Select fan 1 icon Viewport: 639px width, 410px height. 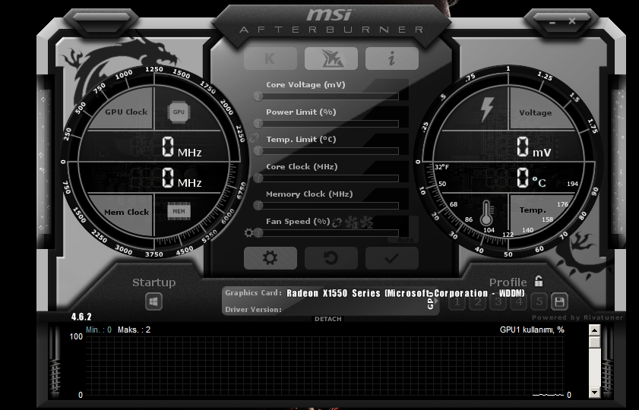pyautogui.click(x=352, y=222)
